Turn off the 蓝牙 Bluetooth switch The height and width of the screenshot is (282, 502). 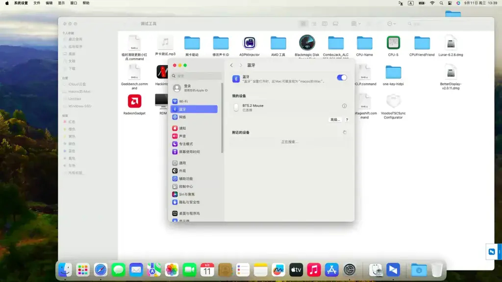point(342,77)
